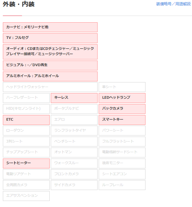Select the エアロ cell
Screen dimensions: 192x207
(74, 120)
